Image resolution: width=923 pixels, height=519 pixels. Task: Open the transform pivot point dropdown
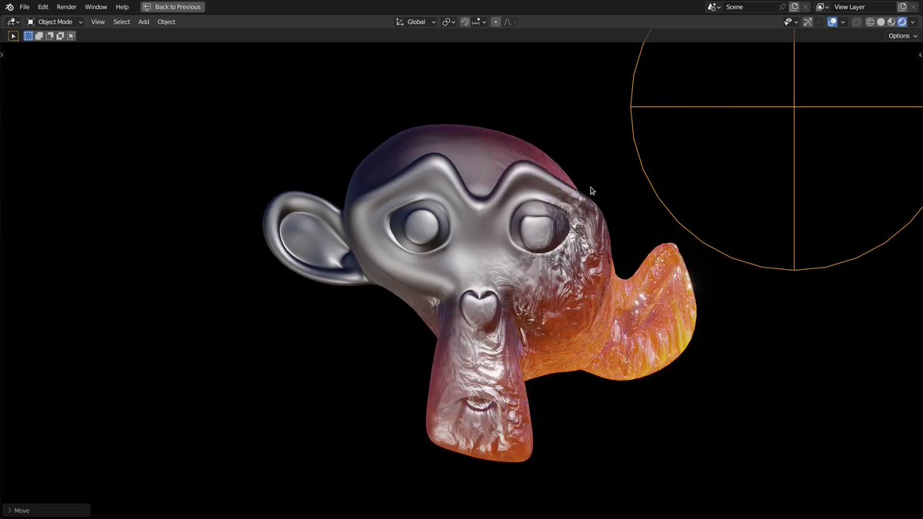pyautogui.click(x=448, y=22)
